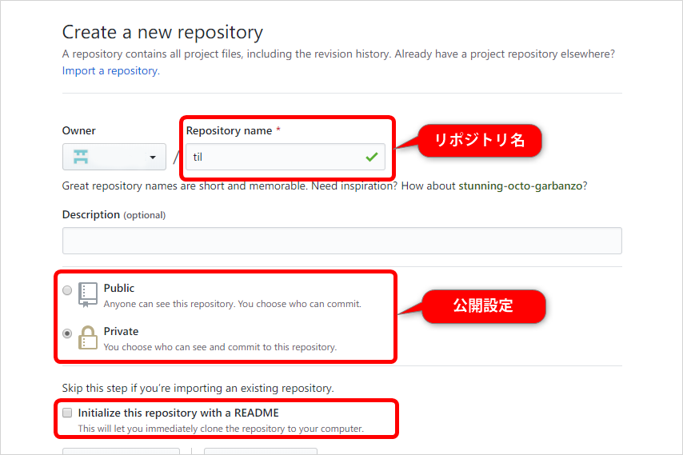
Task: Click 'You choose who can see and commit' text
Action: point(221,347)
